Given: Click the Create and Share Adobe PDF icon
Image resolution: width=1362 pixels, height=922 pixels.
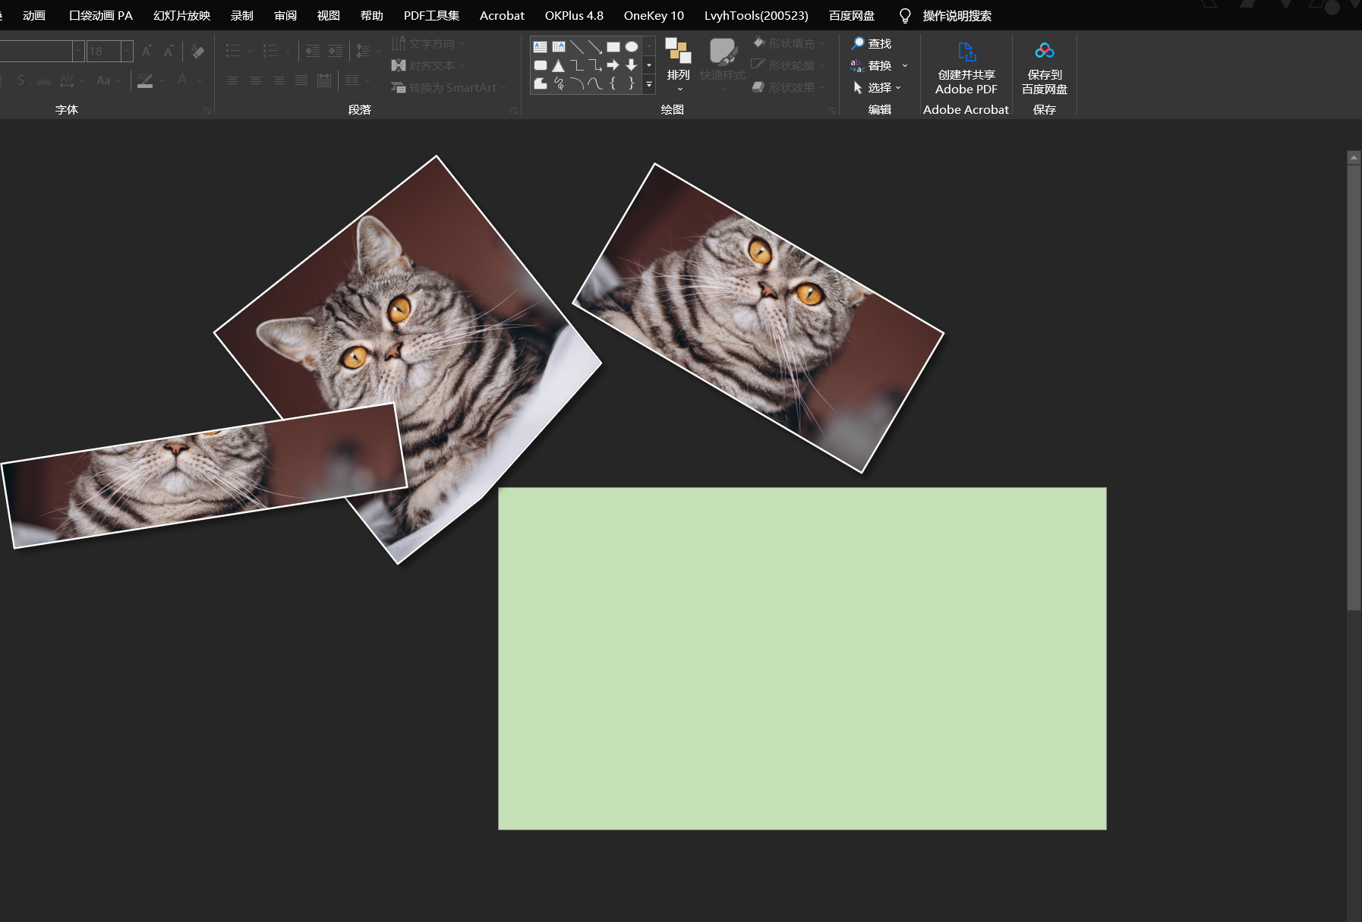Looking at the screenshot, I should point(966,52).
